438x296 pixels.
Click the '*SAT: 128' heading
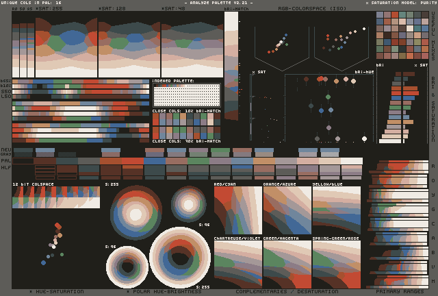(x=112, y=9)
